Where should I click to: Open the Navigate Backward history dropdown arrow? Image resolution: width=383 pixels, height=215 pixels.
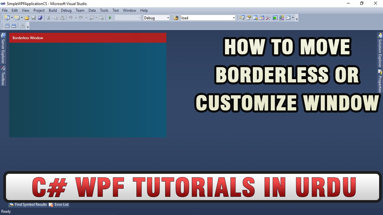point(96,18)
